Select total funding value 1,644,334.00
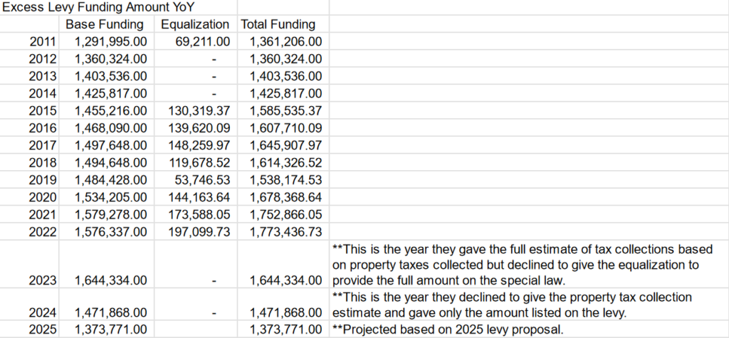The height and width of the screenshot is (338, 729). (286, 281)
